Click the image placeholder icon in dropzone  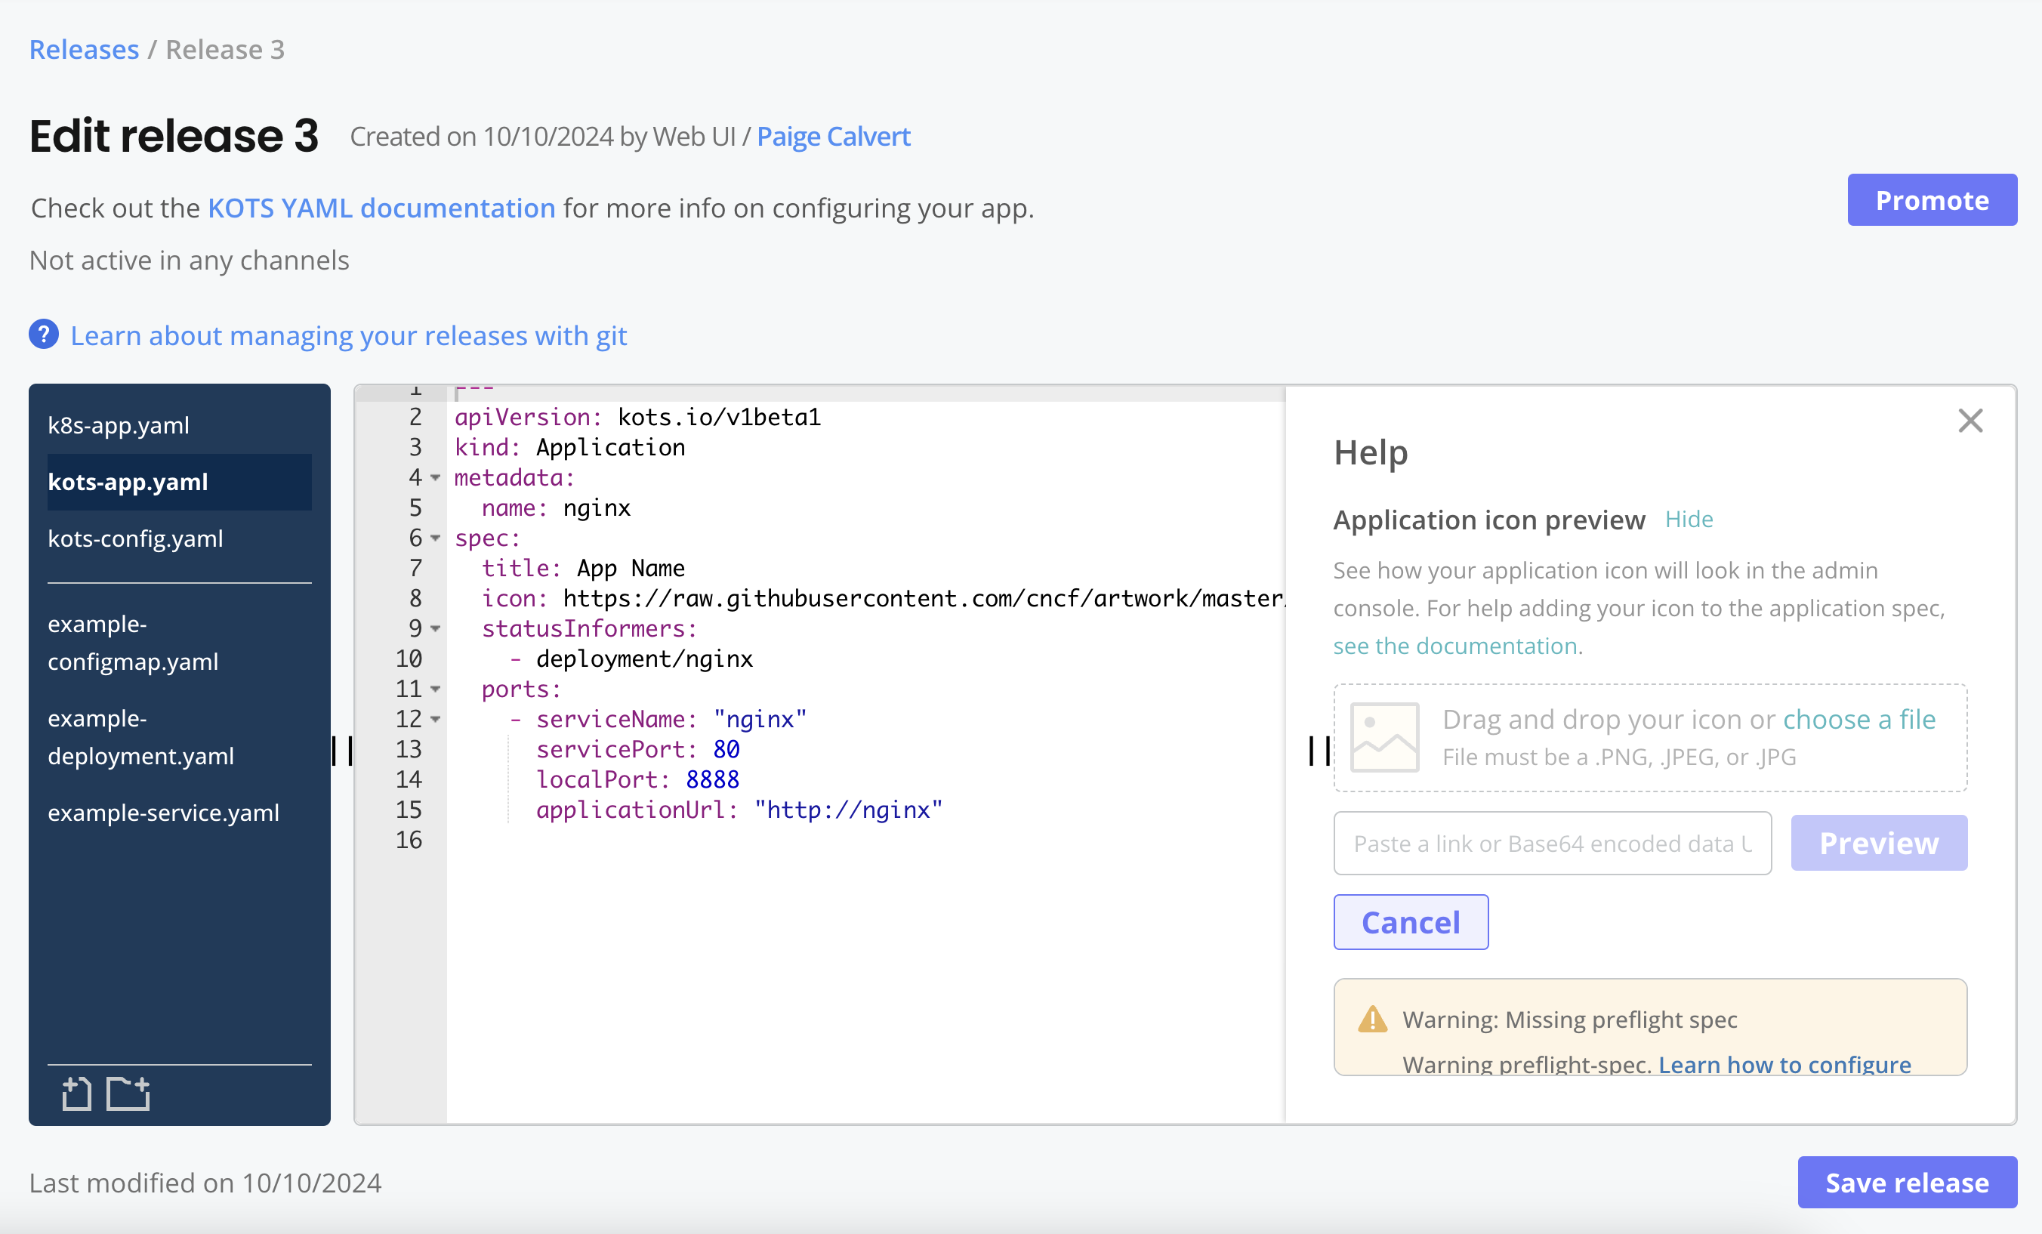1384,738
